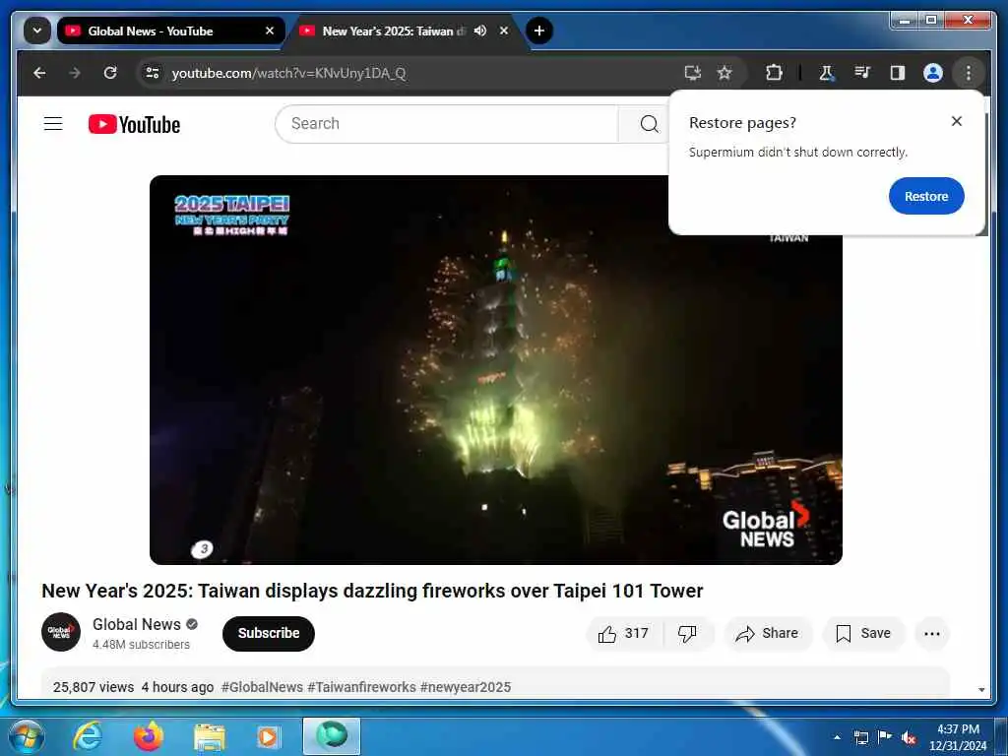Image resolution: width=1008 pixels, height=756 pixels.
Task: Open the YouTube hamburger guide menu
Action: point(53,123)
